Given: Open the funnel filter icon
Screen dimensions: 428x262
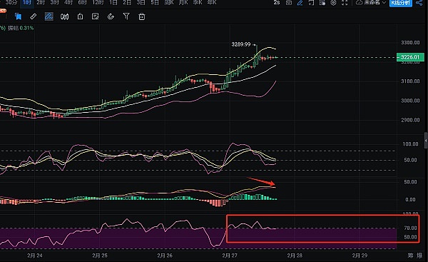Looking at the screenshot, I should (x=126, y=16).
